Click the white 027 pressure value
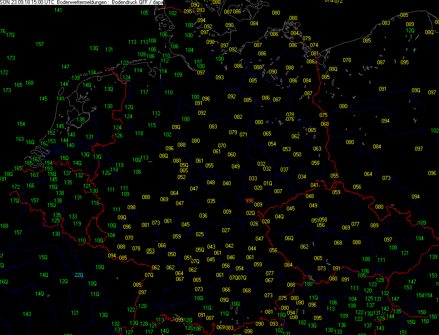The image size is (439, 335). [226, 230]
